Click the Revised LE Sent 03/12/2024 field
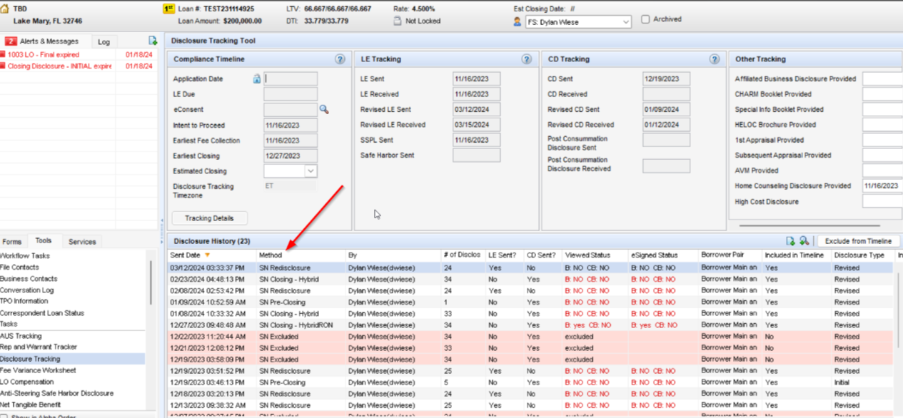 (x=476, y=110)
